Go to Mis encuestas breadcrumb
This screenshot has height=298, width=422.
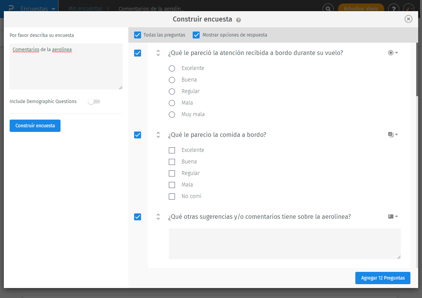pos(86,8)
